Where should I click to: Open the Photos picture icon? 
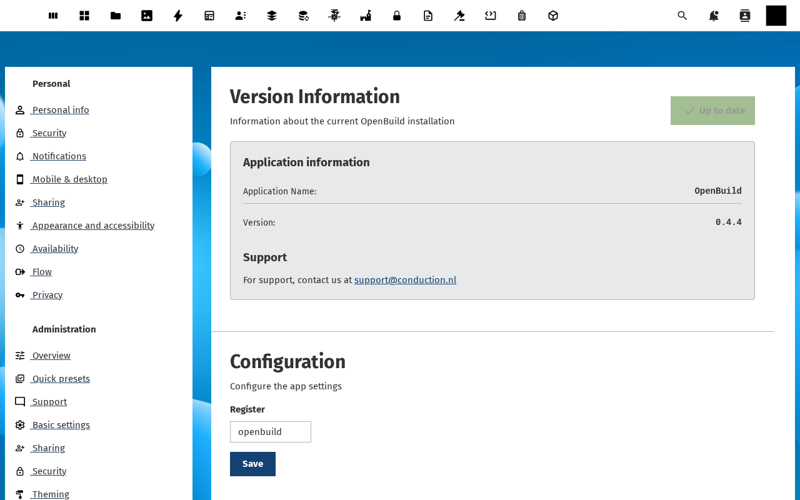tap(147, 16)
